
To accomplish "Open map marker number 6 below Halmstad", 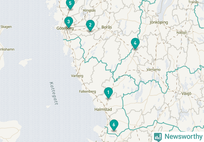I will 114,125.
